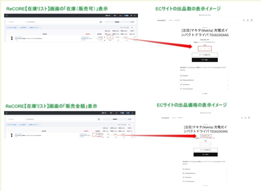
Task: Expand Care Instructions on top EC site
Action: pyautogui.click(x=204, y=89)
